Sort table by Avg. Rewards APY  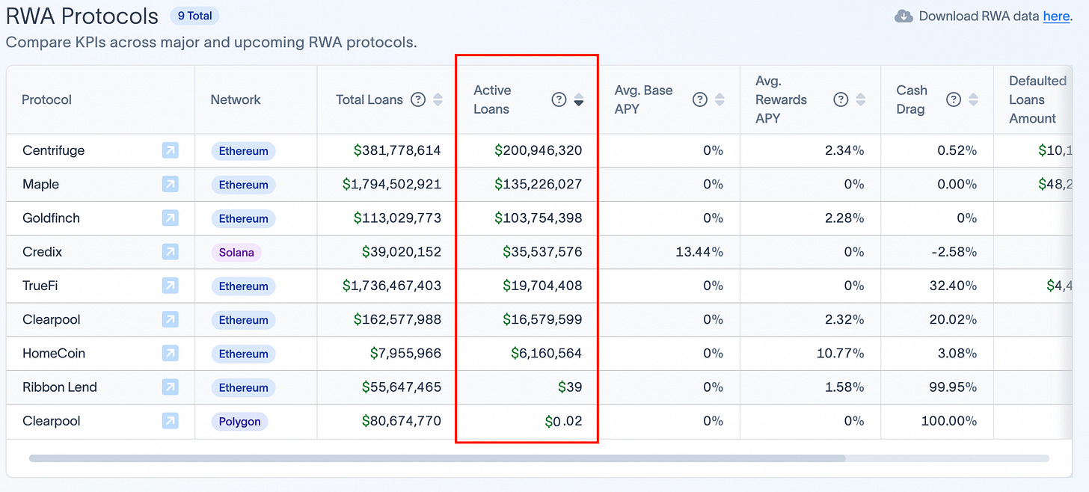click(x=861, y=99)
